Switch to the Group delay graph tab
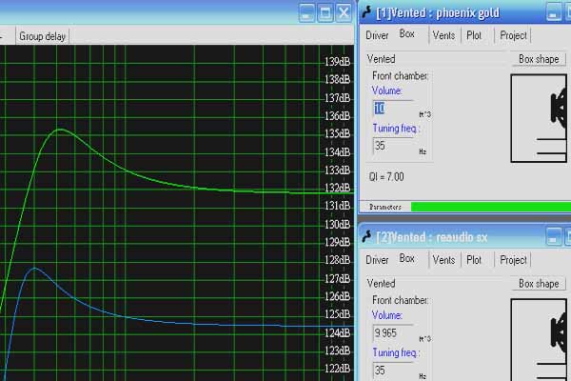The width and height of the screenshot is (571, 381). 44,36
